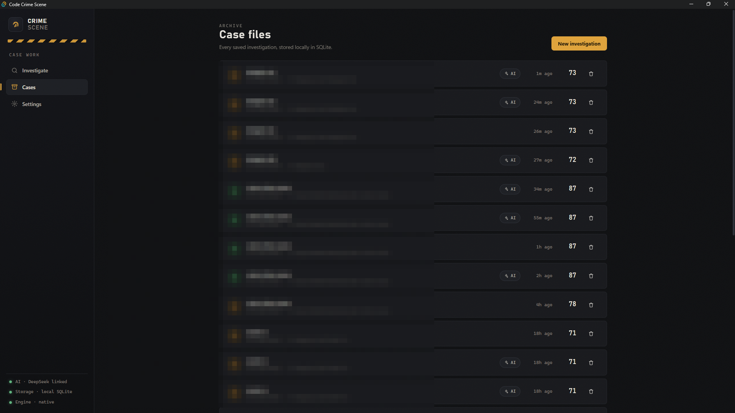Delete the case from 26m ago
Viewport: 735px width, 413px height.
tap(591, 131)
